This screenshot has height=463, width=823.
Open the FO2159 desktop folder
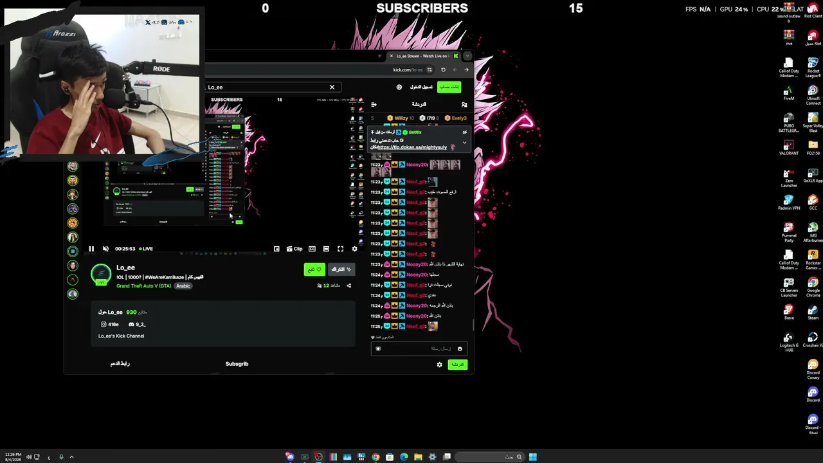tap(813, 147)
